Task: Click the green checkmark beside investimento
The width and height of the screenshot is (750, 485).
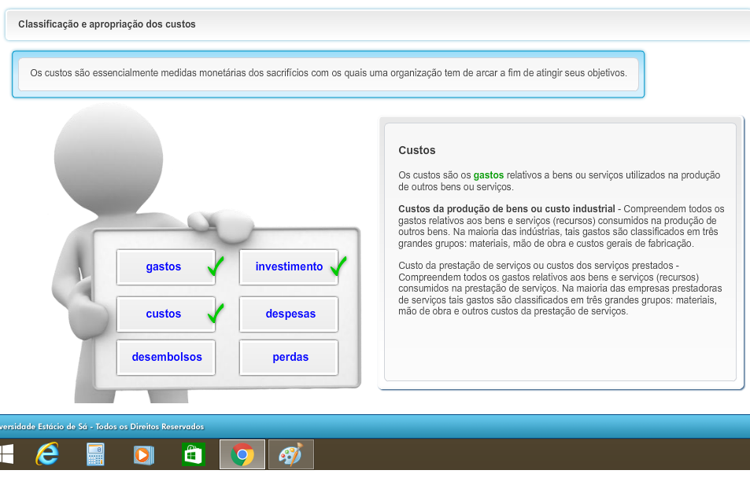Action: [338, 266]
